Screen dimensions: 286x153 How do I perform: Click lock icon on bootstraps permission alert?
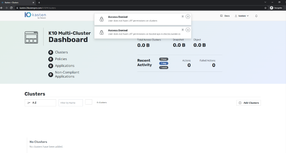102,32
